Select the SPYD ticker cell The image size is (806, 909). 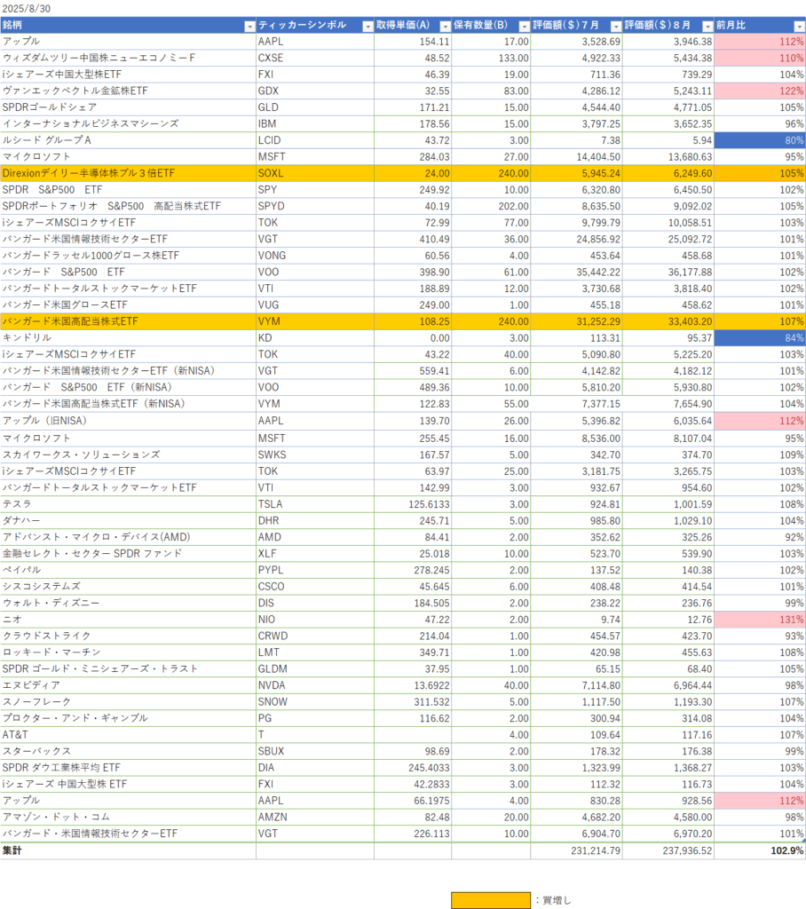[315, 206]
